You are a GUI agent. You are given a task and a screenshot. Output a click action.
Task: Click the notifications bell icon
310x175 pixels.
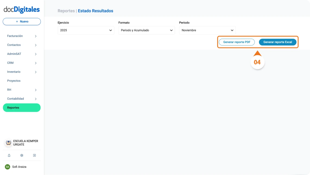point(9,155)
